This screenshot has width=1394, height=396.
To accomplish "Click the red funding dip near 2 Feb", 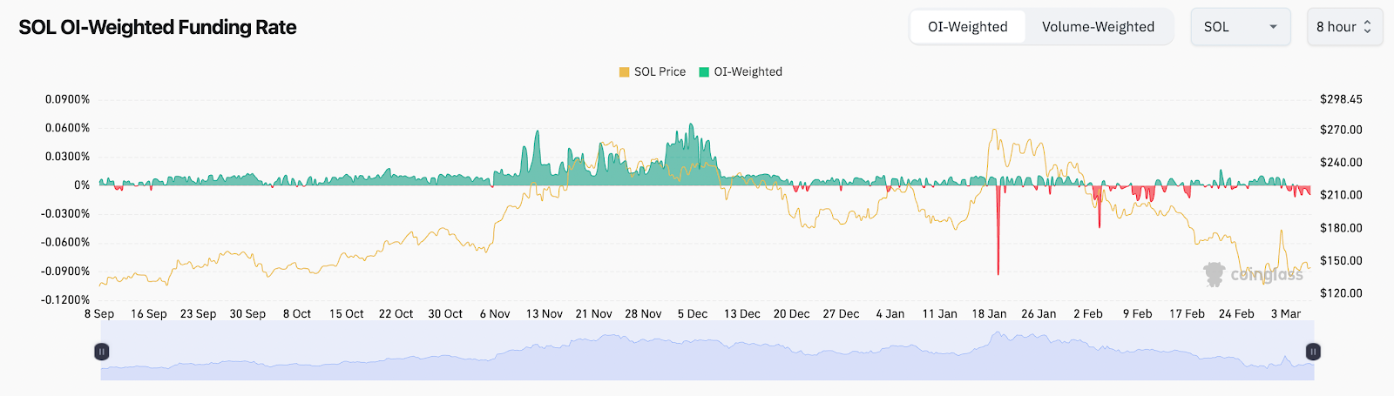I will point(1099,213).
